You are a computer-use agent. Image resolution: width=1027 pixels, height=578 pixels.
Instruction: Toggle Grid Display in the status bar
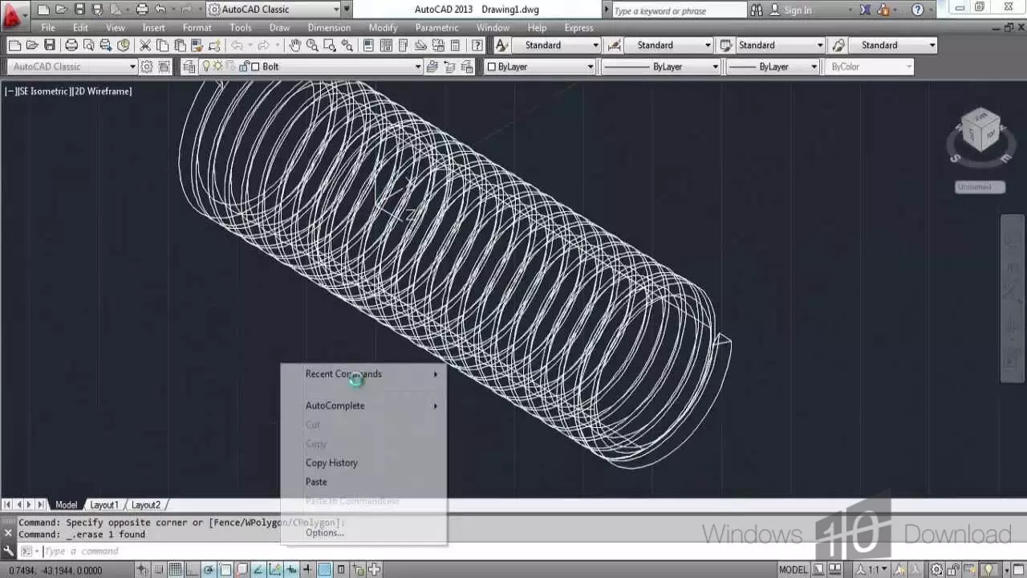pyautogui.click(x=175, y=570)
